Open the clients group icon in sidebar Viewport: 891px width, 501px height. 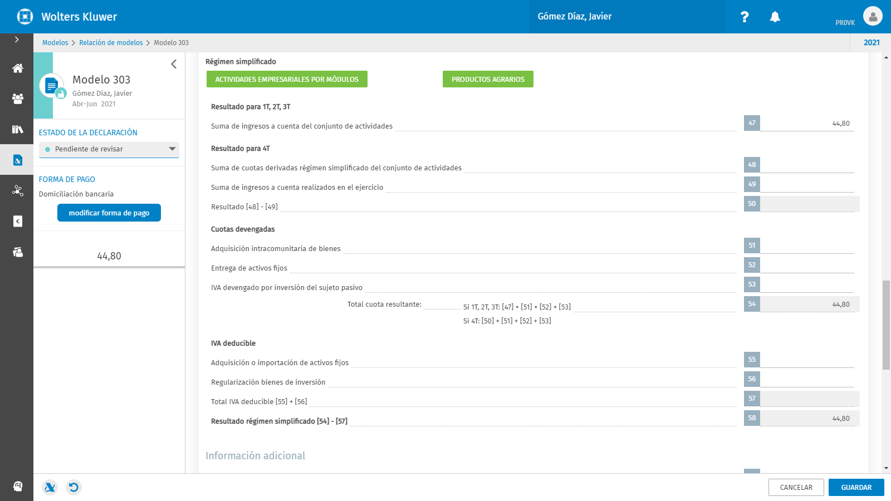17,99
